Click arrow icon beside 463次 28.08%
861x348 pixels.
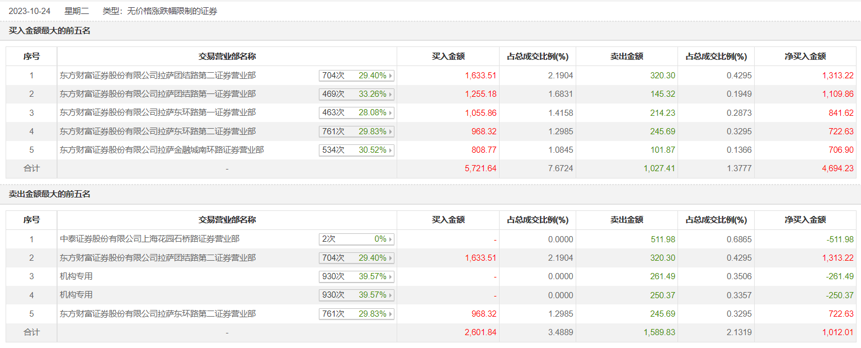coord(390,113)
